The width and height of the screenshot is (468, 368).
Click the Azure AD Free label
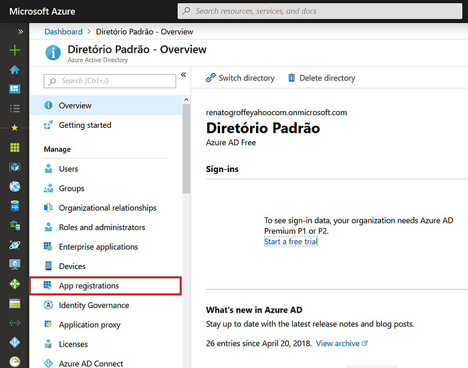coord(231,143)
